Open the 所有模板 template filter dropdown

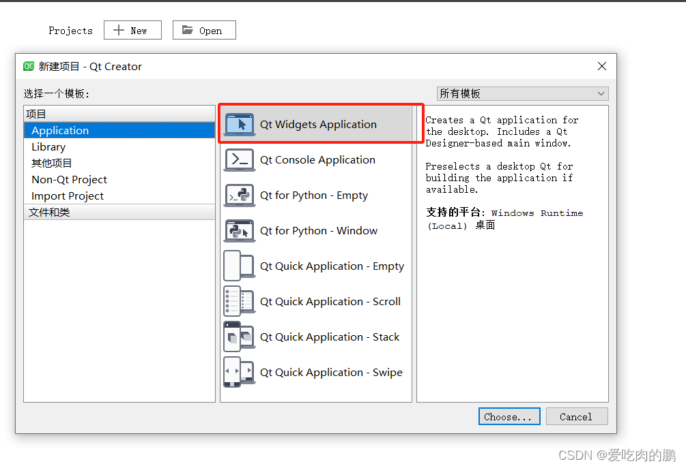522,93
